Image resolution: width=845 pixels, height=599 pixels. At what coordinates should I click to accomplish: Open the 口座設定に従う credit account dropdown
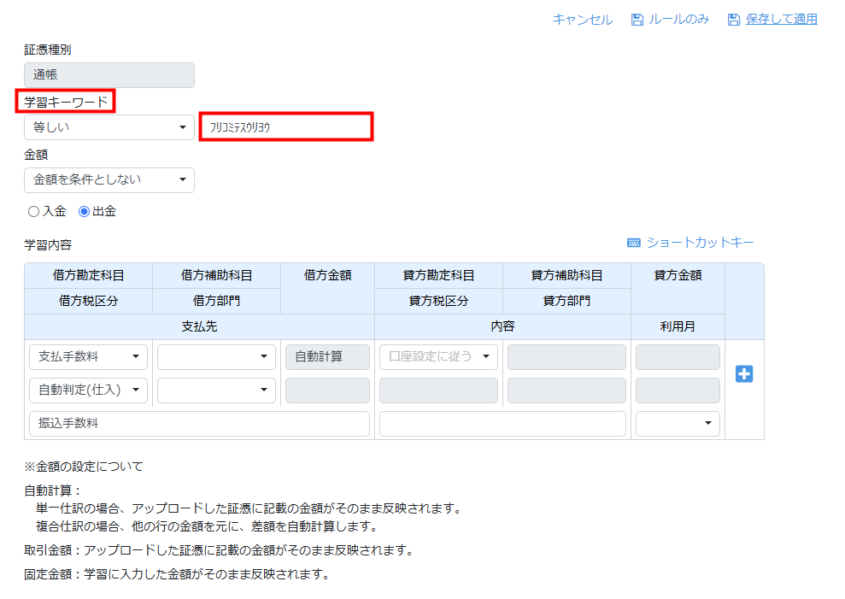pyautogui.click(x=438, y=356)
